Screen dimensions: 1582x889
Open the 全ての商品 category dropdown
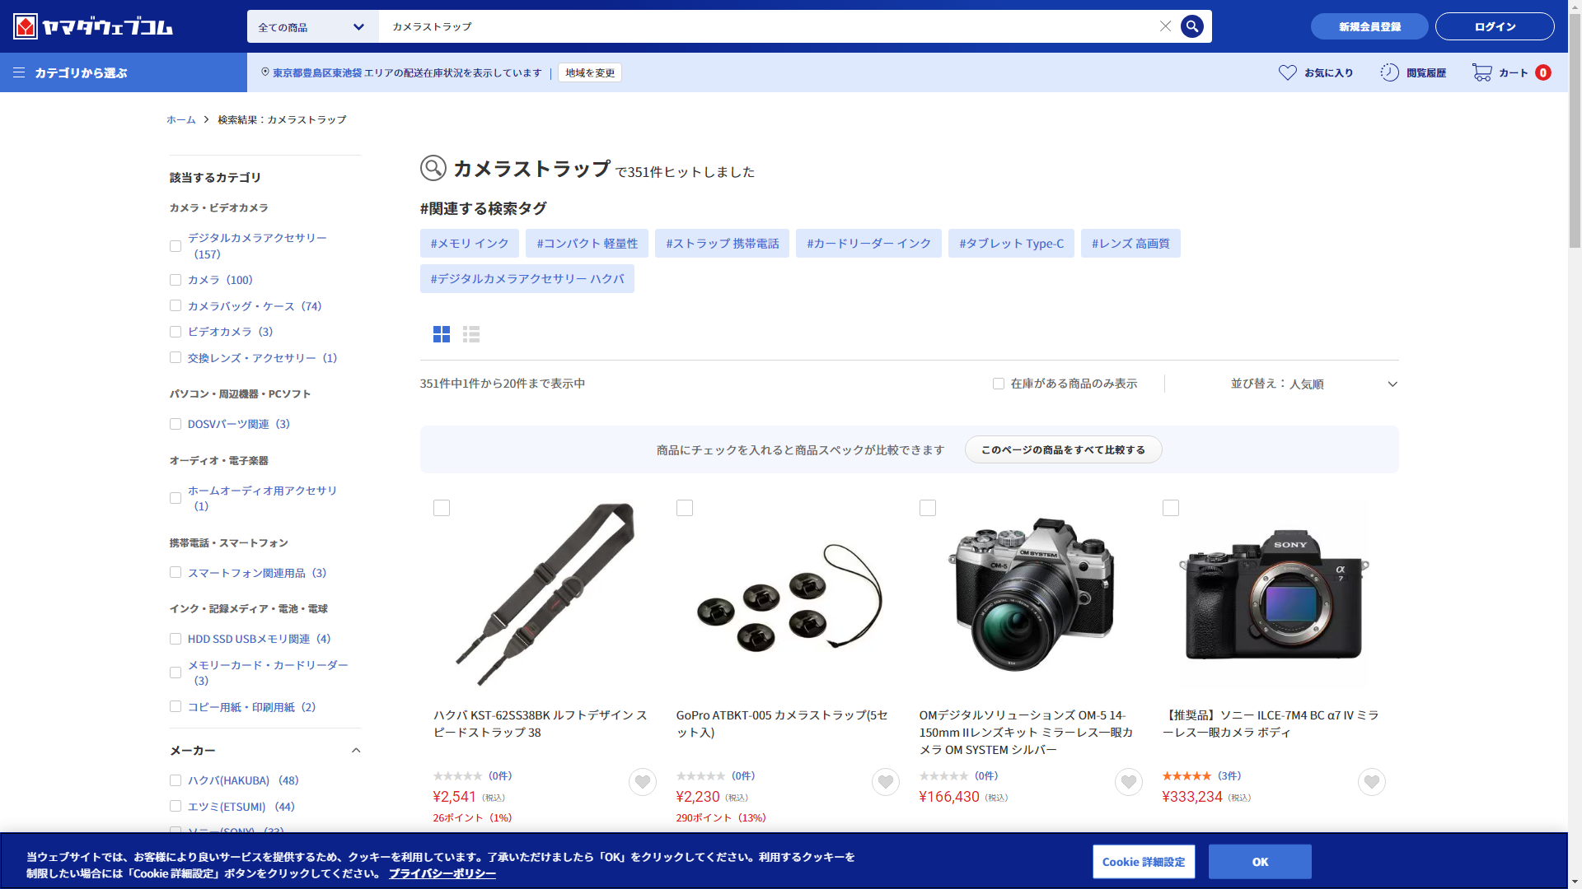(312, 26)
